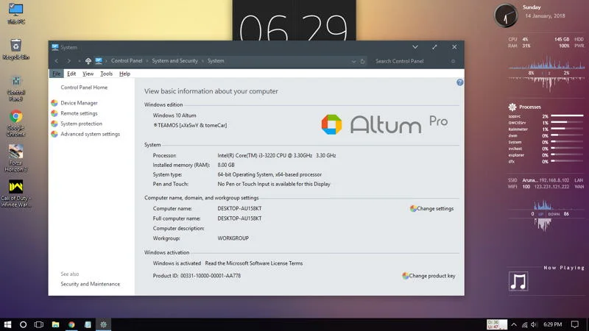Click the refresh icon next to address bar

pyautogui.click(x=362, y=61)
